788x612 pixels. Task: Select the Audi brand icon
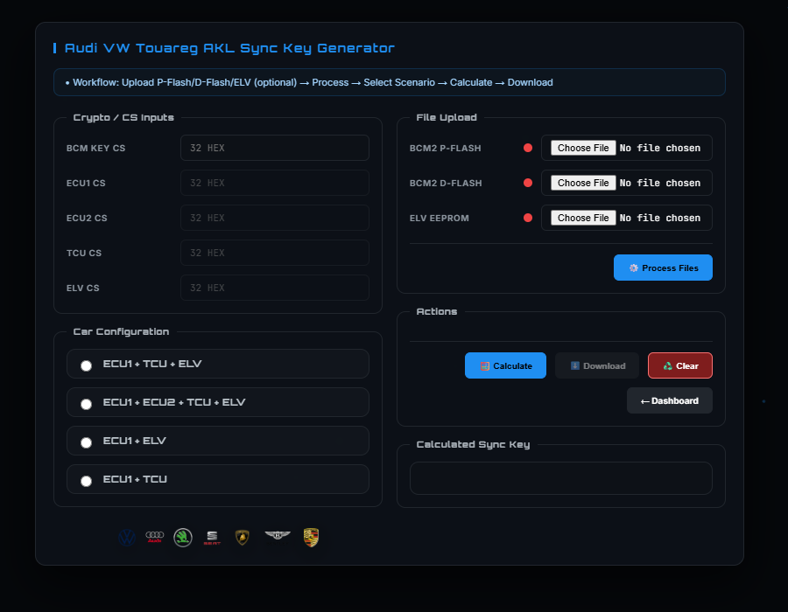(x=154, y=537)
